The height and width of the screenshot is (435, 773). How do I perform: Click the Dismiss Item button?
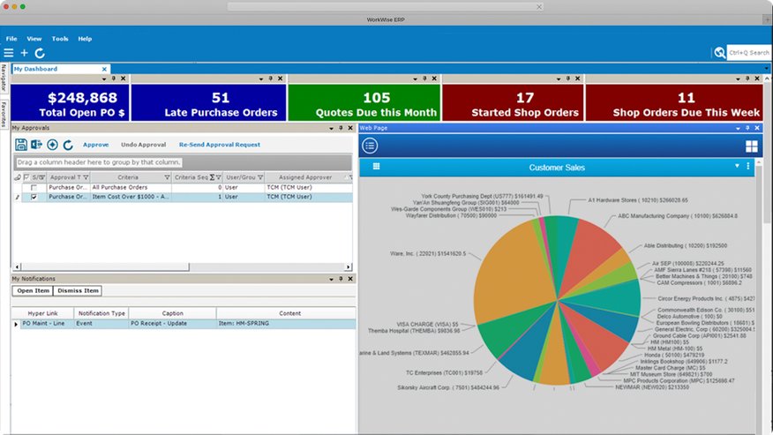pyautogui.click(x=78, y=291)
